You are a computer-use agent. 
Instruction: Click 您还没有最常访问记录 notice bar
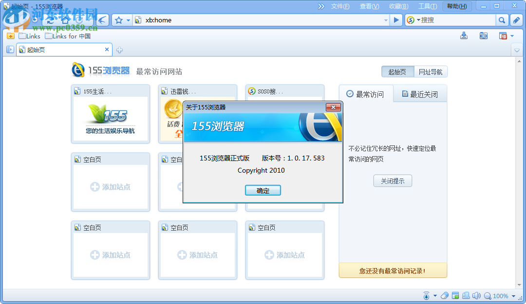pyautogui.click(x=393, y=270)
